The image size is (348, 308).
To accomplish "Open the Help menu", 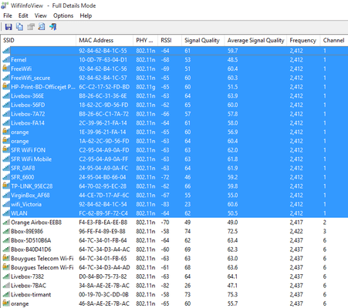I will pyautogui.click(x=86, y=15).
